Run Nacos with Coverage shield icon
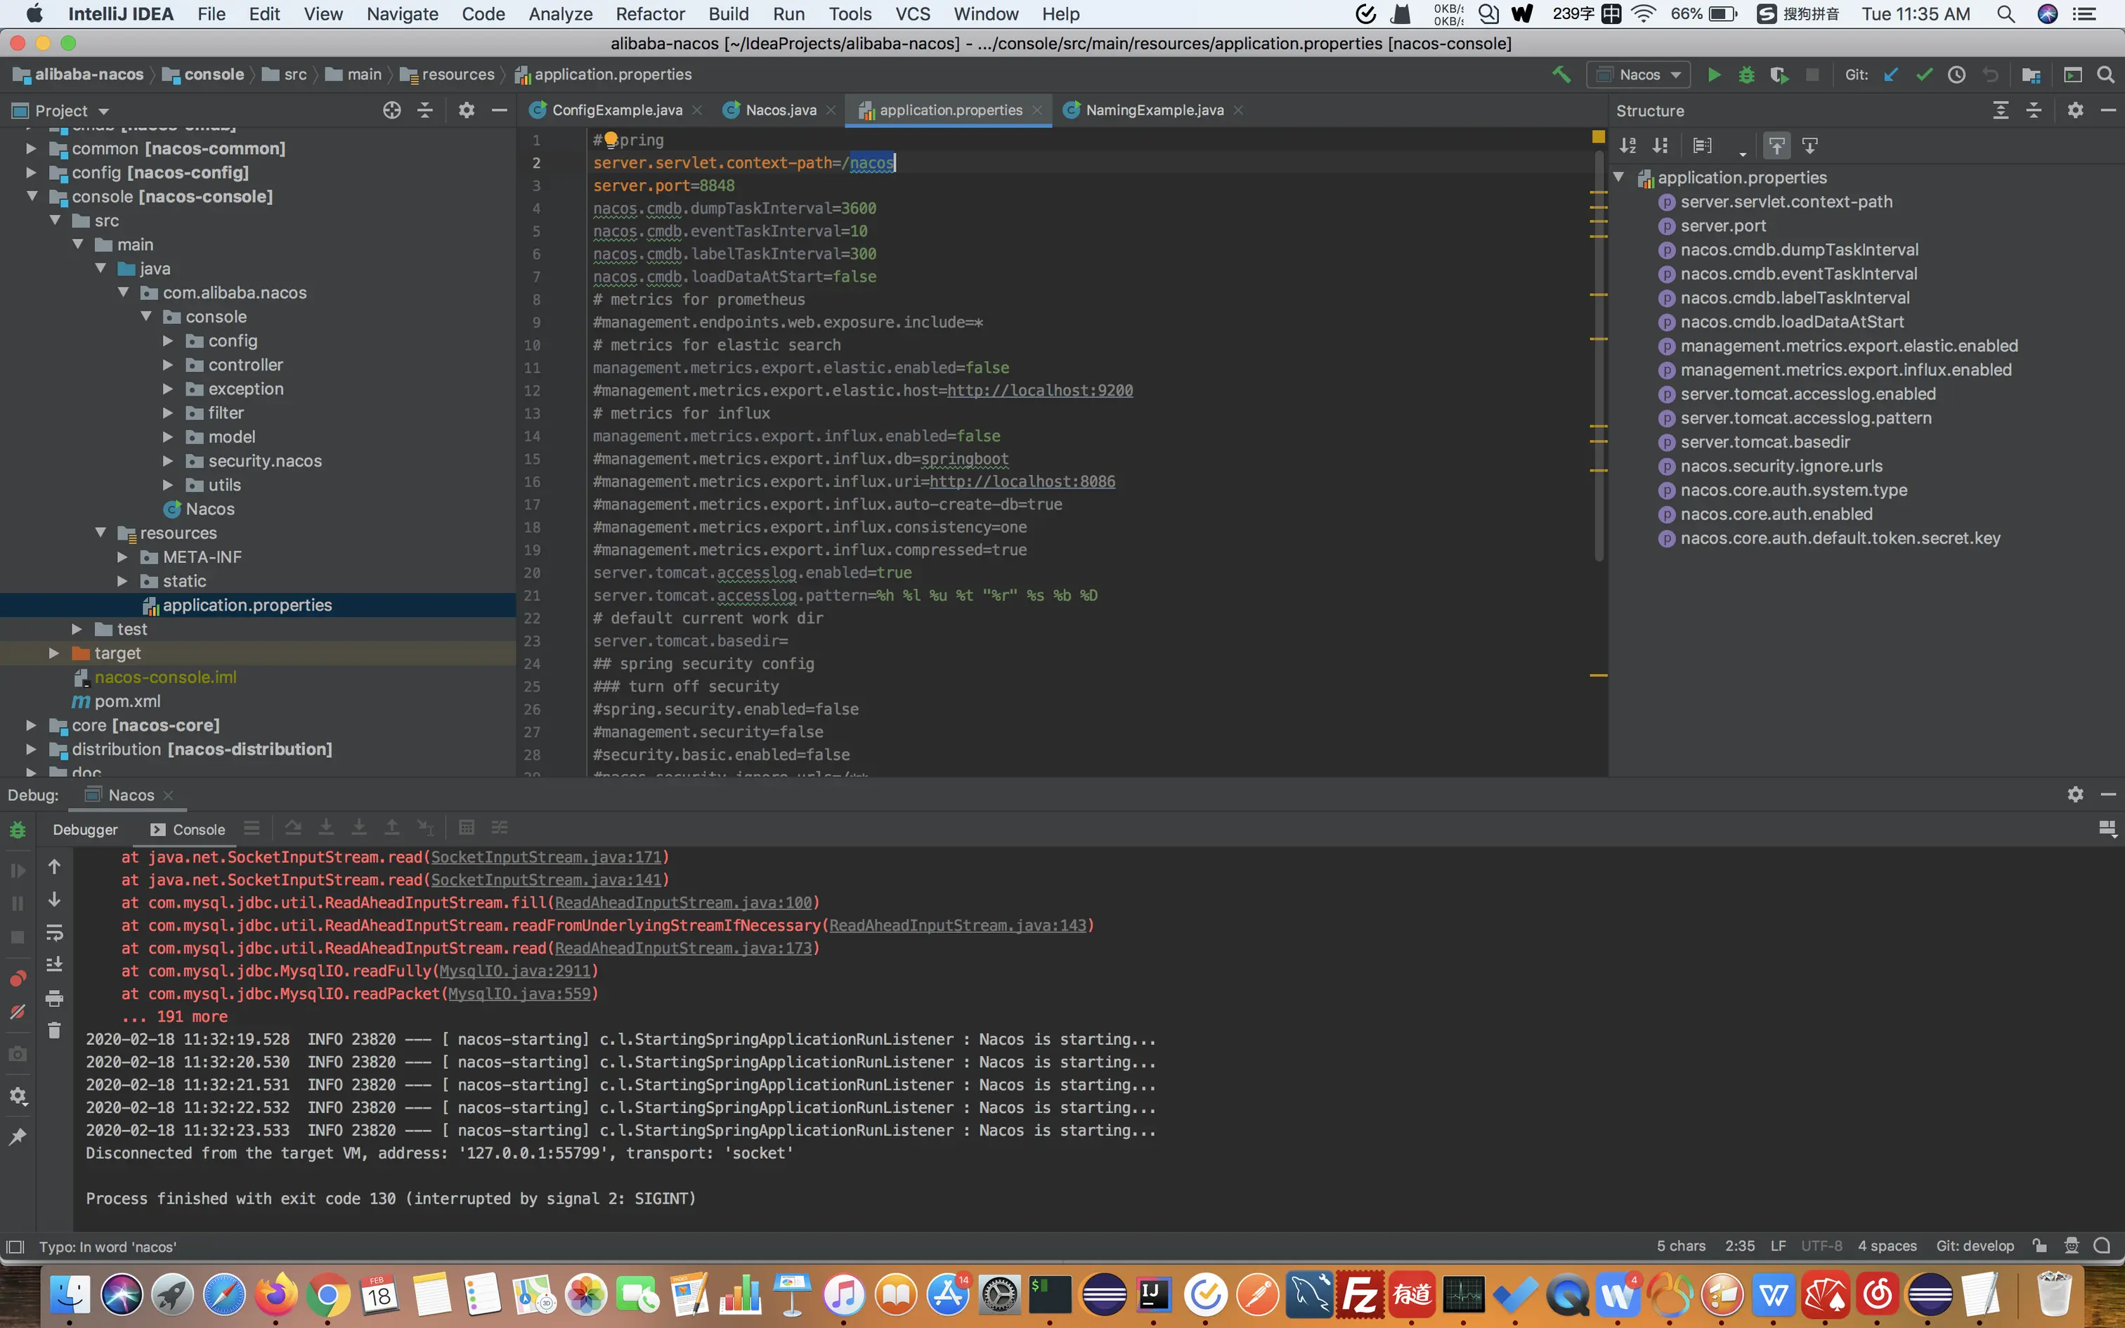Screen dimensions: 2125x1328 1779,74
